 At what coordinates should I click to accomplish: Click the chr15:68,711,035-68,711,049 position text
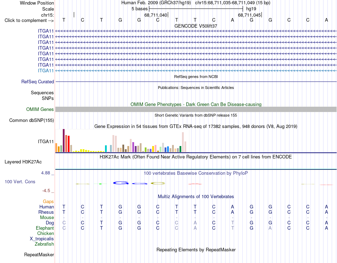click(225, 3)
